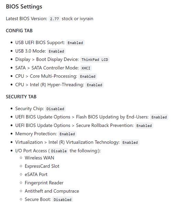Click Enabled next to USB UEFI BIOS Support

(x=75, y=43)
